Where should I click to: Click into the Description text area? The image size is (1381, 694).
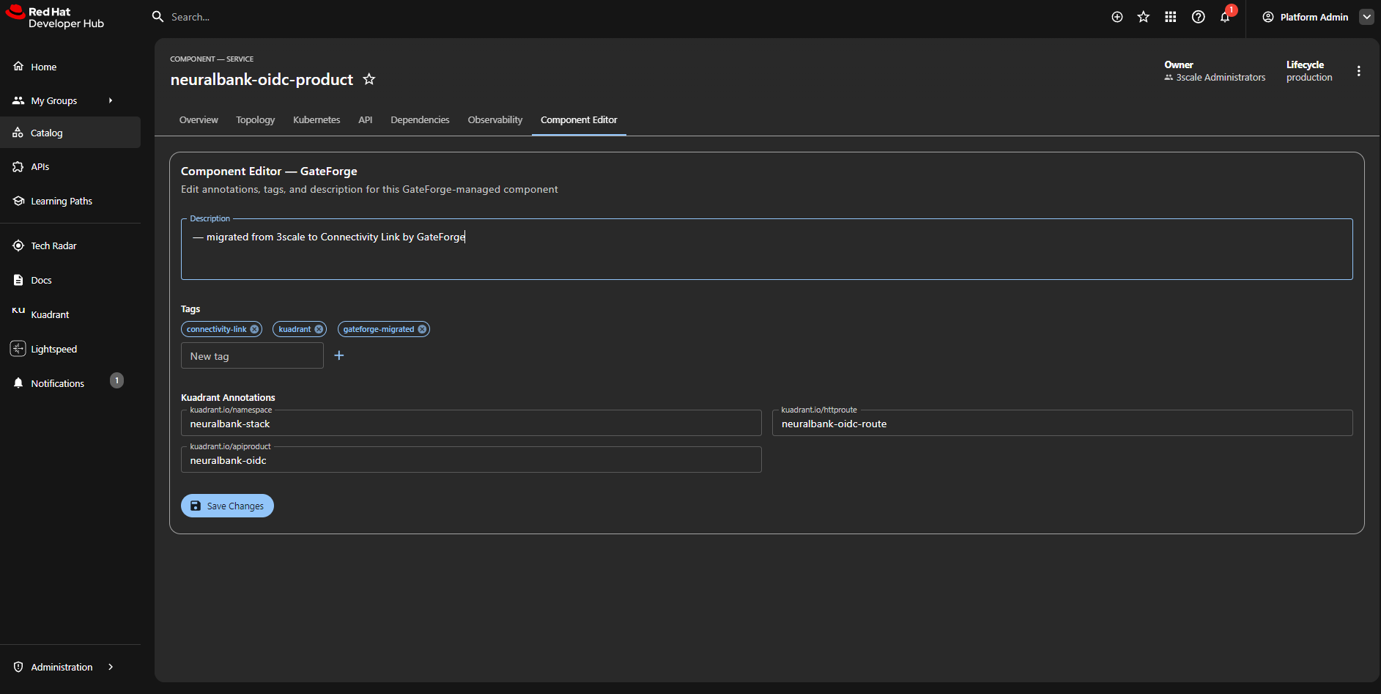point(766,249)
